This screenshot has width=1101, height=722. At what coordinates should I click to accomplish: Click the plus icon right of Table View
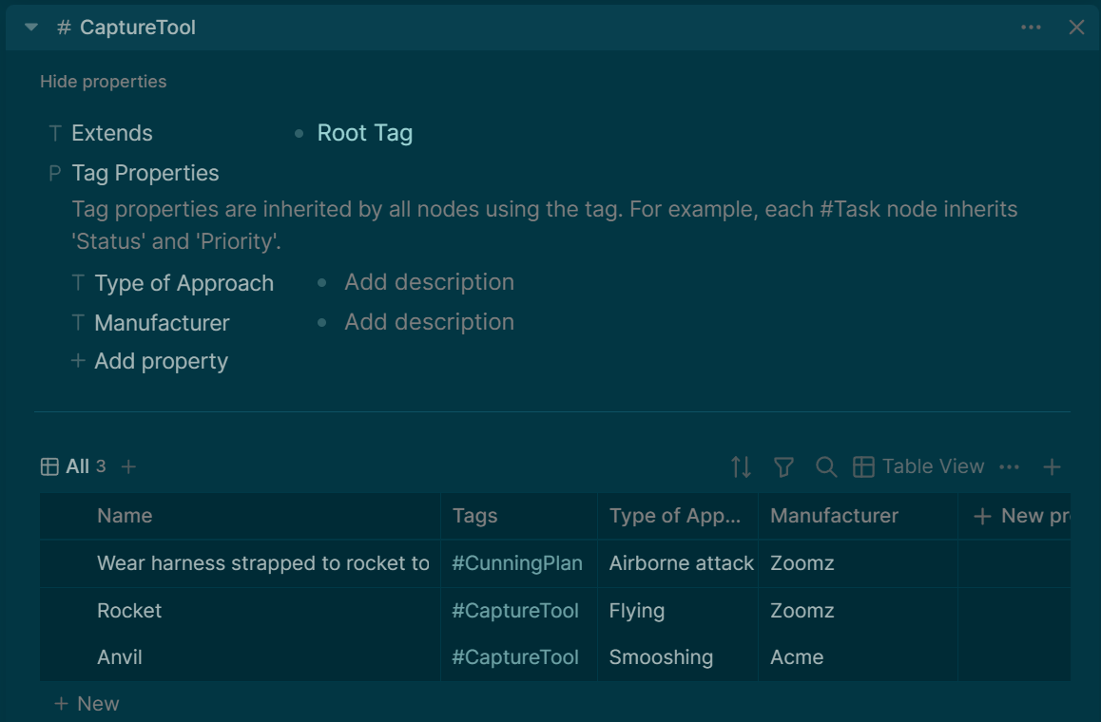(1052, 466)
